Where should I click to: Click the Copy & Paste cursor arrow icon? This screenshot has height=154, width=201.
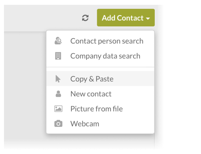(58, 79)
